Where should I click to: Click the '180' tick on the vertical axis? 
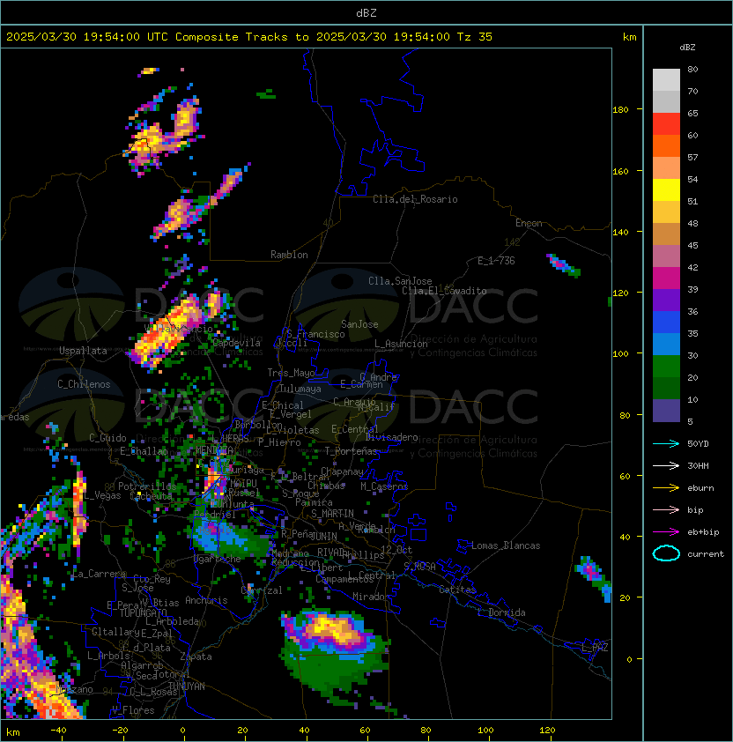(x=620, y=109)
